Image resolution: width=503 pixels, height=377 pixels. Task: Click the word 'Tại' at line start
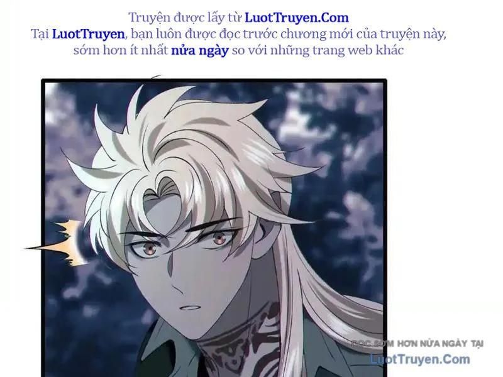[40, 34]
